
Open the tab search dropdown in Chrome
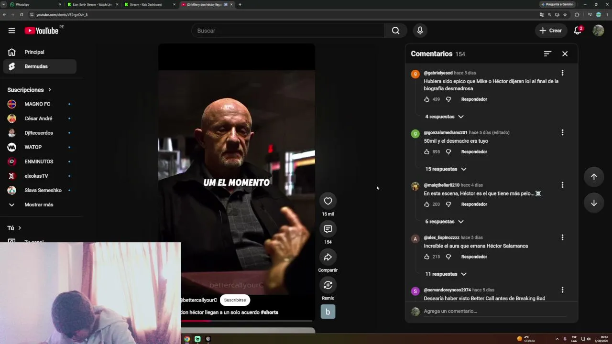click(x=4, y=4)
